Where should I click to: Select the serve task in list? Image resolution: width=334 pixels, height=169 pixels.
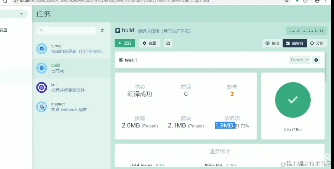[x=71, y=49]
